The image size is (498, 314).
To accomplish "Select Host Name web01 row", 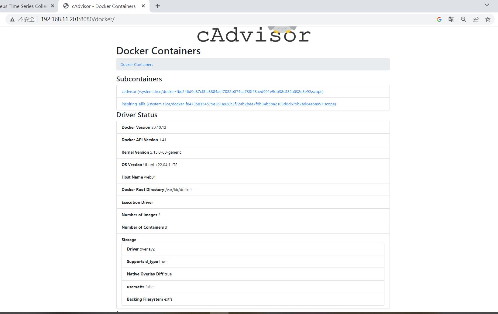I will coord(253,177).
